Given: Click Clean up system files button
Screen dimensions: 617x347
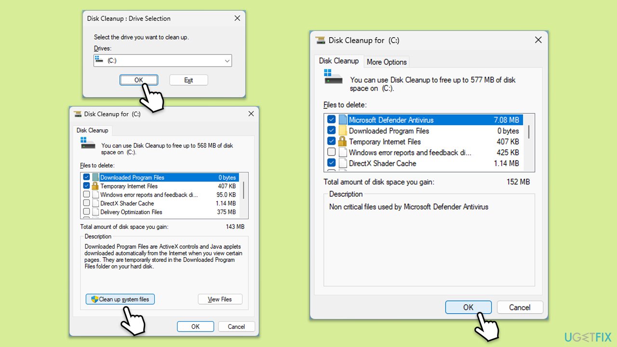Looking at the screenshot, I should click(120, 299).
